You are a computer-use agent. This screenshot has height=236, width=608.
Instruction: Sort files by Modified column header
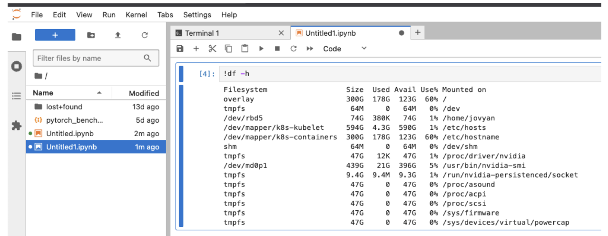139,93
